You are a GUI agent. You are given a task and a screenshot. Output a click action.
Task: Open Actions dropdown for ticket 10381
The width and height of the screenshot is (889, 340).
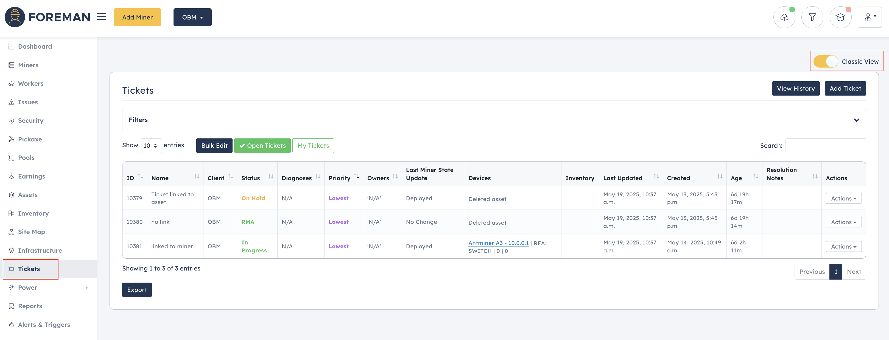(x=843, y=246)
